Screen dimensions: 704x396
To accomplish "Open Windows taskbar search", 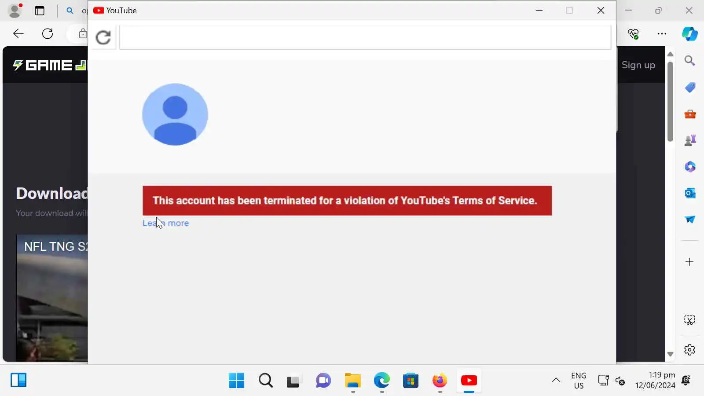I will tap(265, 380).
